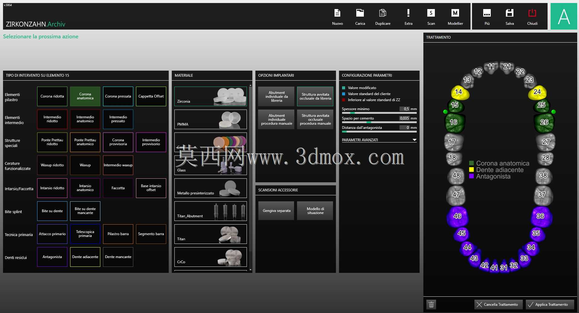Launch the Scan module icon
This screenshot has width=579, height=313.
[431, 13]
